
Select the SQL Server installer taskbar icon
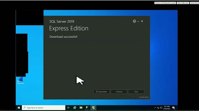click(x=93, y=108)
